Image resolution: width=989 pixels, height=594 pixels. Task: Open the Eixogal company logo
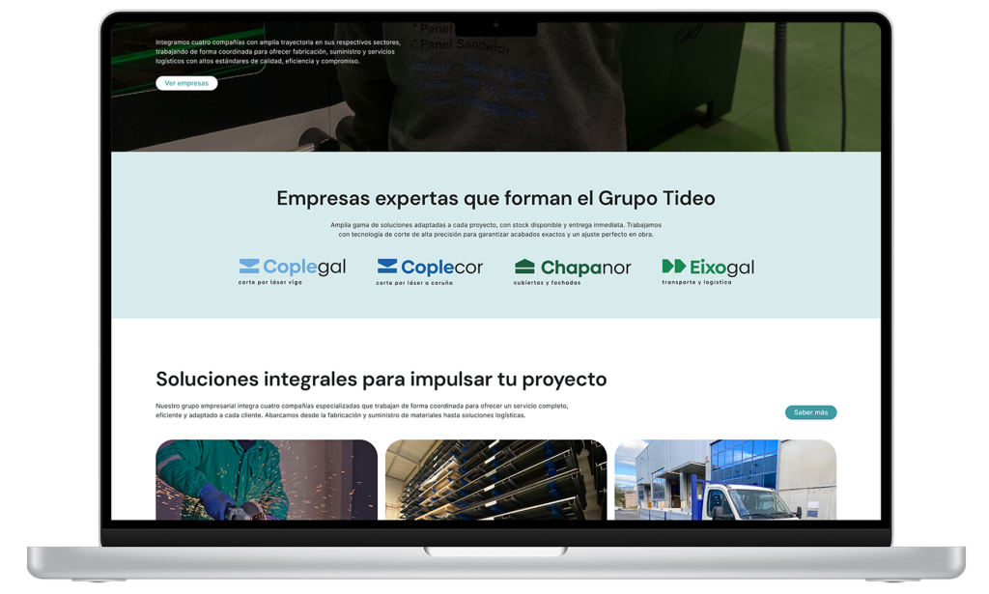point(708,271)
